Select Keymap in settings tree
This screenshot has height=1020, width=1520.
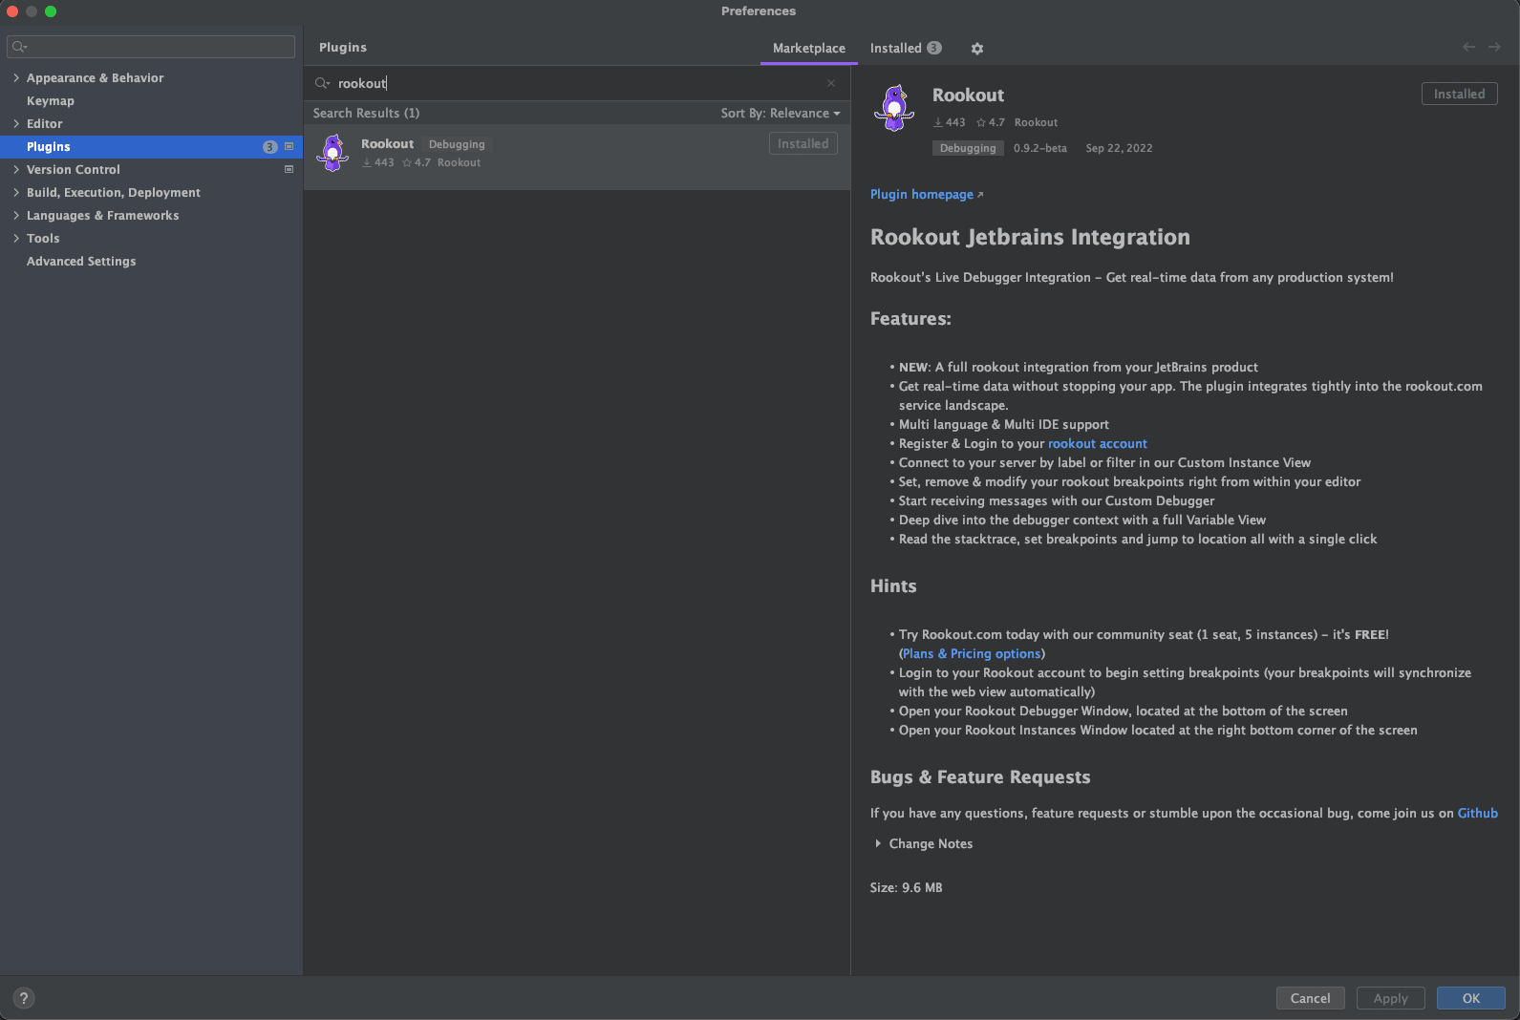pos(51,100)
